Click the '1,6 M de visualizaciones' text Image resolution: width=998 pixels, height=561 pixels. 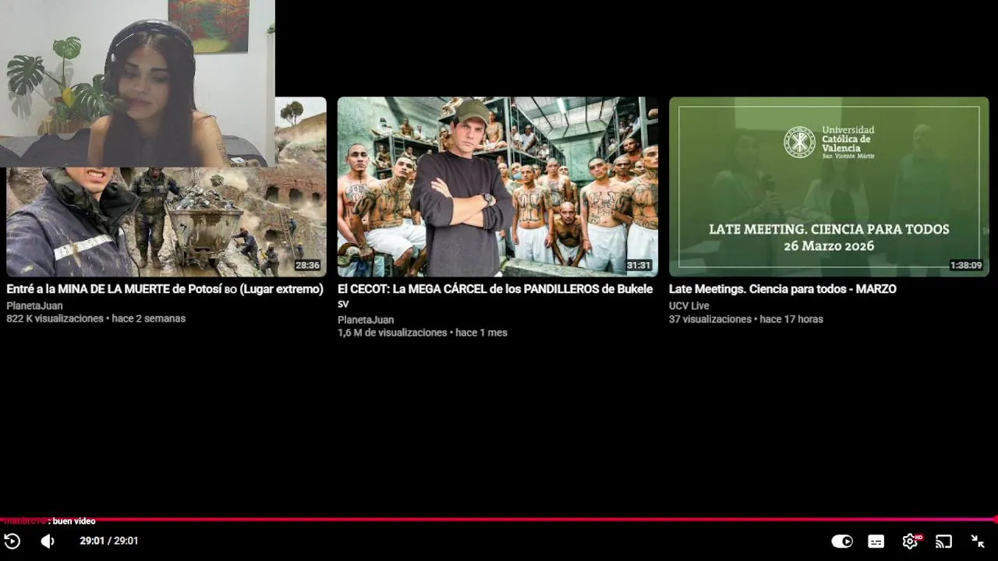click(392, 333)
